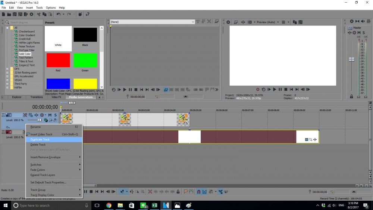Open the Insert menu
The width and height of the screenshot is (373, 210).
(29, 7)
